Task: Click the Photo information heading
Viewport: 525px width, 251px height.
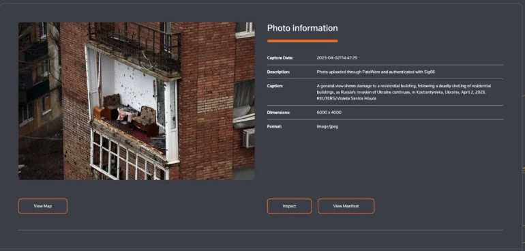Action: pyautogui.click(x=302, y=28)
